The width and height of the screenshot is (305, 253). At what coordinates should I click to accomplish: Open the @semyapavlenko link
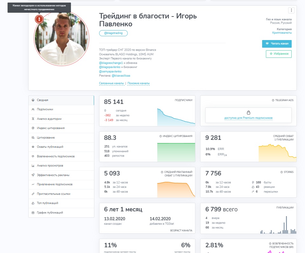tap(110, 72)
